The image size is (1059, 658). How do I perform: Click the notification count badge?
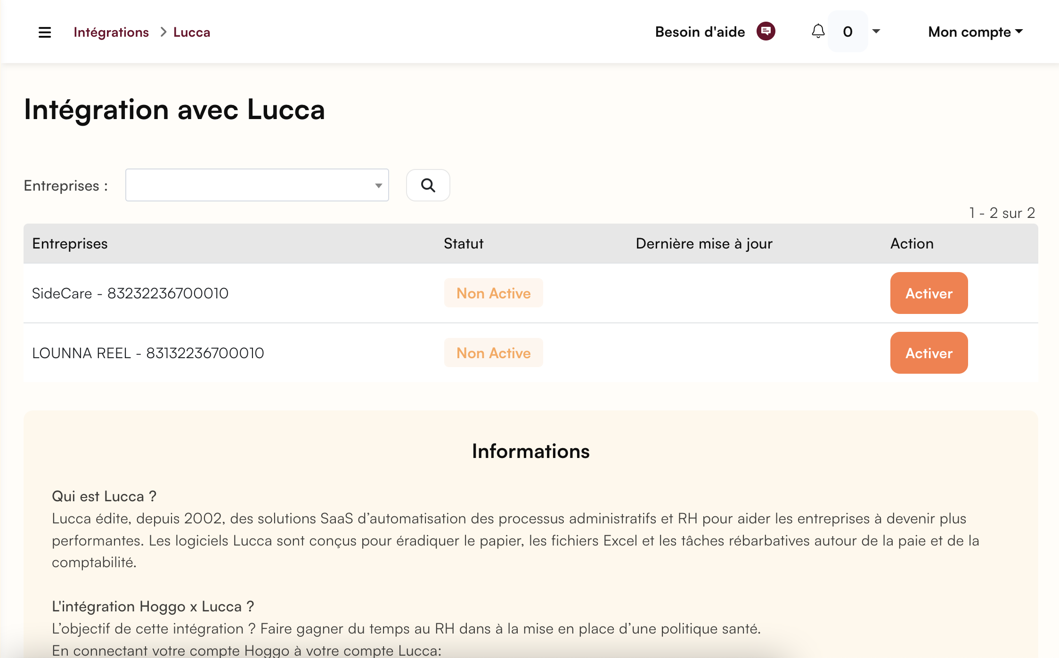pos(847,32)
